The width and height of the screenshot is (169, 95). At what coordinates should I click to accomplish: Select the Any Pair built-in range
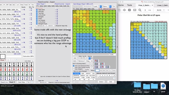77,73
